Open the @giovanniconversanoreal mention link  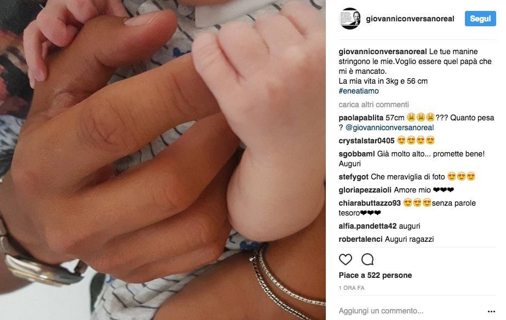(389, 127)
